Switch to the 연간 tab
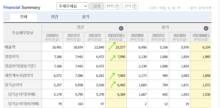The image size is (220, 108). [x=54, y=17]
